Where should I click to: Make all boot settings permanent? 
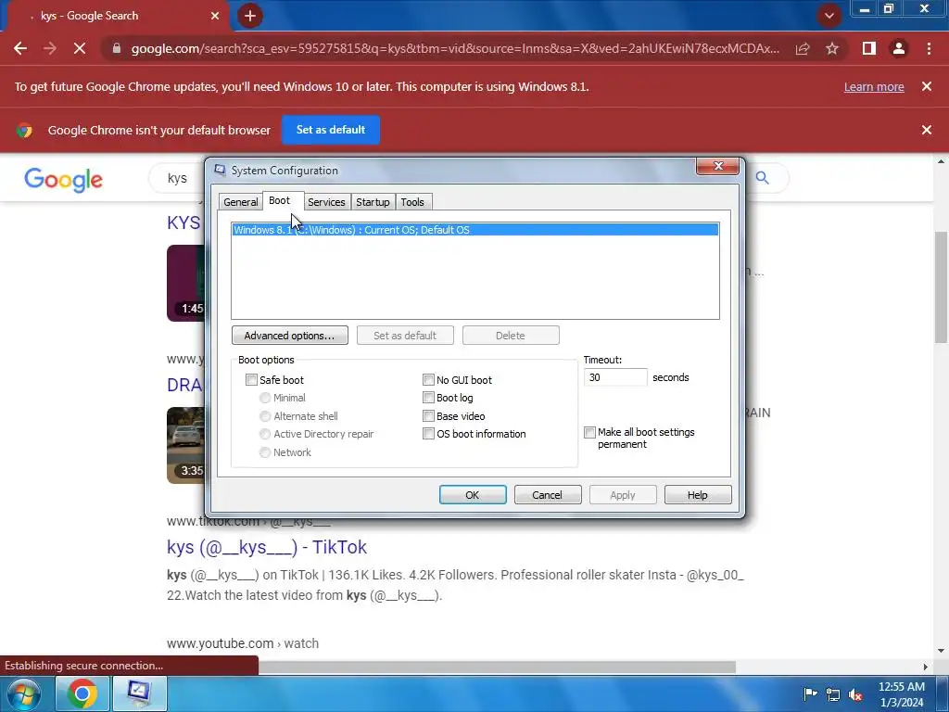tap(589, 432)
